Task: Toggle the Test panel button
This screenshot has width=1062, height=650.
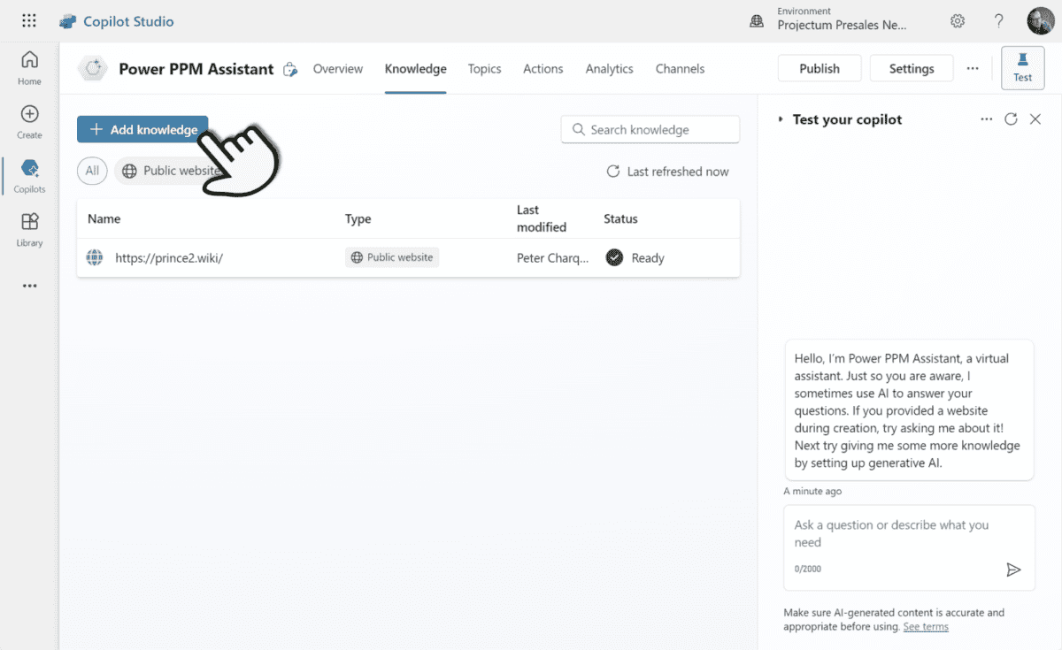Action: point(1022,68)
